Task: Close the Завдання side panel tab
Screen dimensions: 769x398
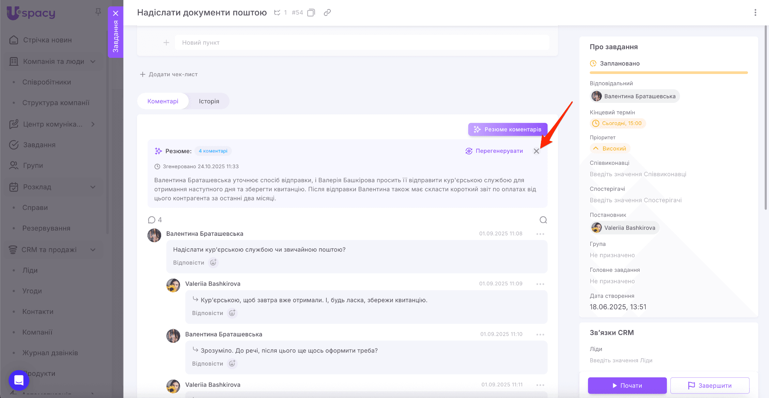Action: (116, 14)
